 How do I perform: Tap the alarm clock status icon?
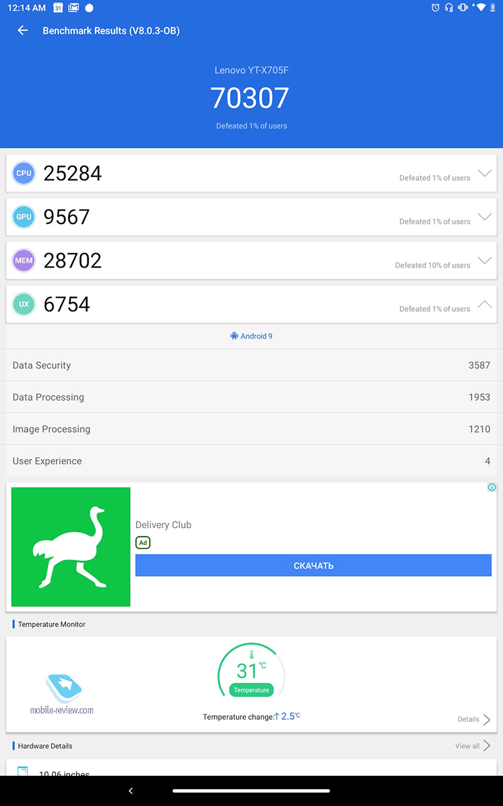click(435, 8)
